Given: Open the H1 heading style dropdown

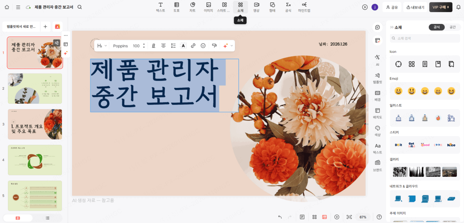Looking at the screenshot, I should tap(102, 46).
